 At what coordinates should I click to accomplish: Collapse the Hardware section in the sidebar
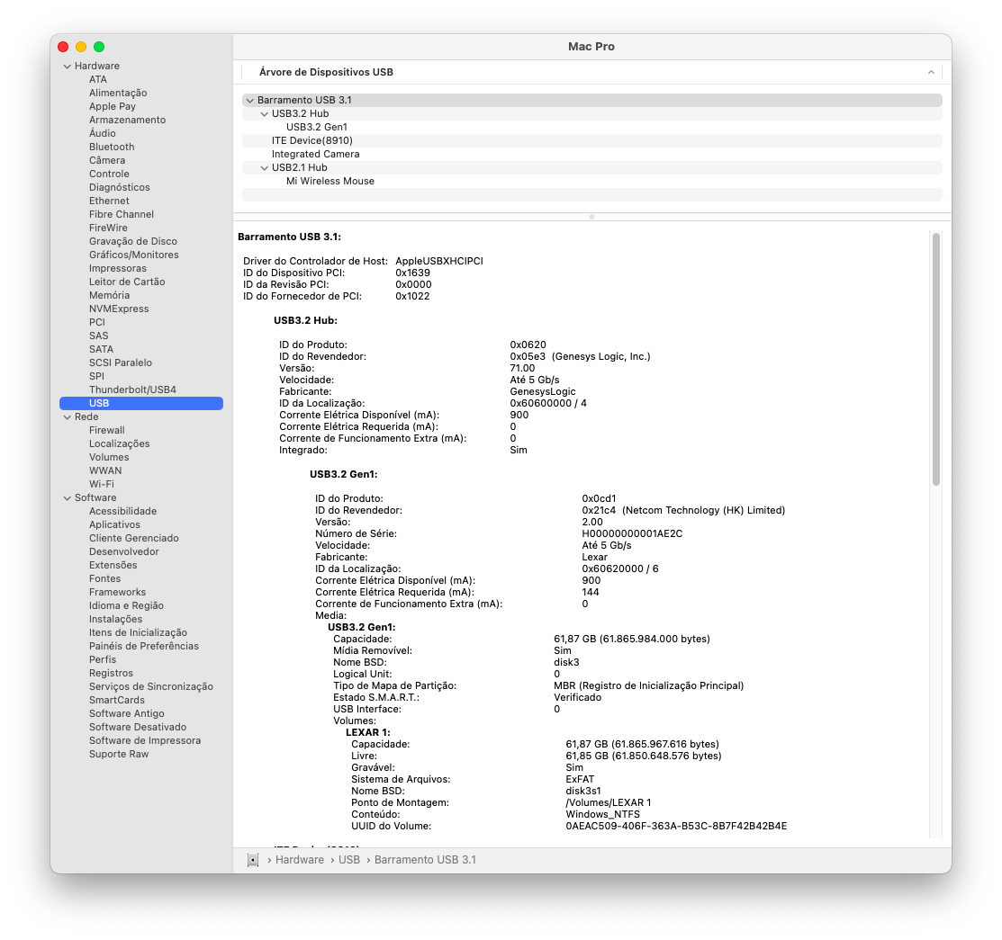(x=67, y=66)
